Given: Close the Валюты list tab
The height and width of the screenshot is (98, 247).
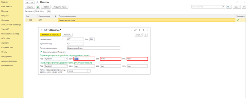Looking at the screenshot, I should coord(245,2).
